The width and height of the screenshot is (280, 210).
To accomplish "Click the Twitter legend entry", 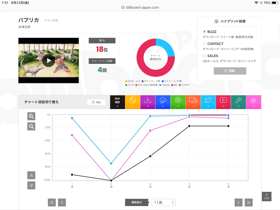I will pyautogui.click(x=164, y=85).
